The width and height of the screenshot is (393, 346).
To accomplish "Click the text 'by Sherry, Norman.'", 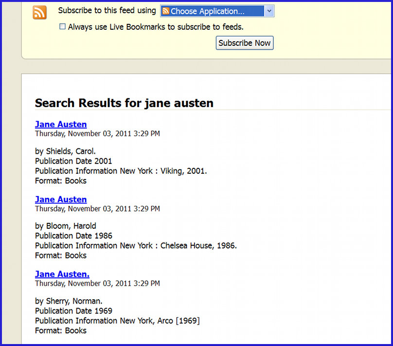I will point(69,301).
